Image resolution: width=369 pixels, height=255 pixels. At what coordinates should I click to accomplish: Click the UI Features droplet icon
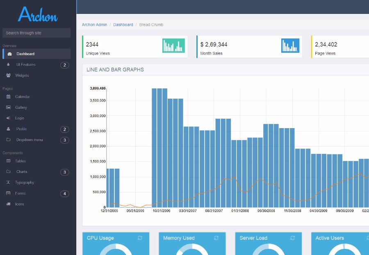(8, 64)
